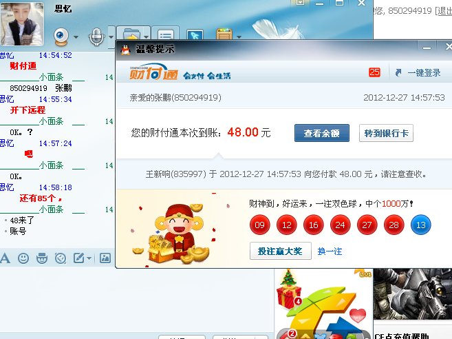Screen dimensions: 452x339
Task: Start a video call with the webcam icon
Action: point(61,37)
